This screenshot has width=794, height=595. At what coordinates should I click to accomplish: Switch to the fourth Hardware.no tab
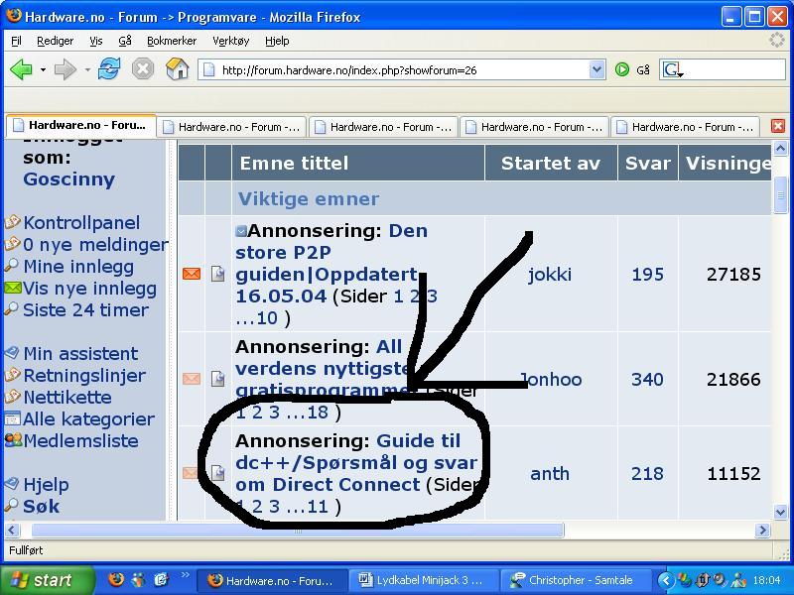point(534,127)
